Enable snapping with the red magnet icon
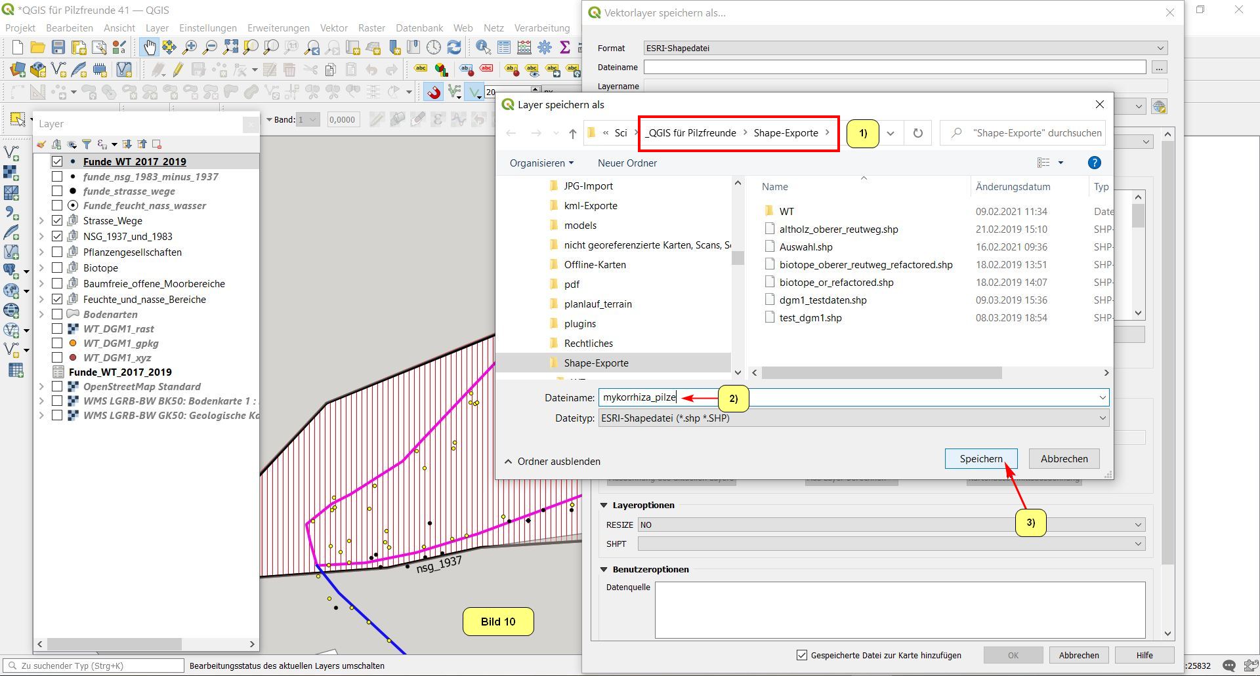Image resolution: width=1260 pixels, height=676 pixels. pos(433,92)
